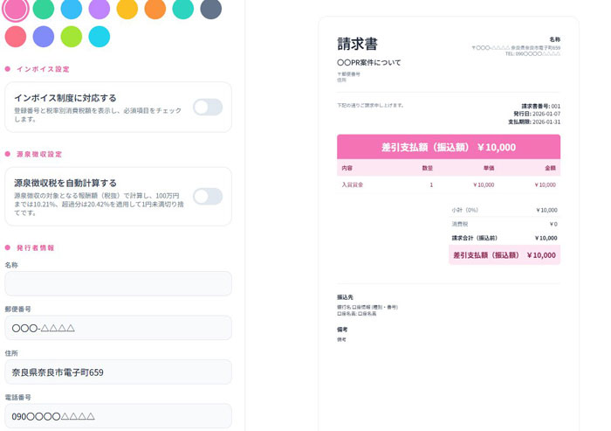The height and width of the screenshot is (431, 611).
Task: Pick the orange theme color swatch
Action: (x=155, y=9)
